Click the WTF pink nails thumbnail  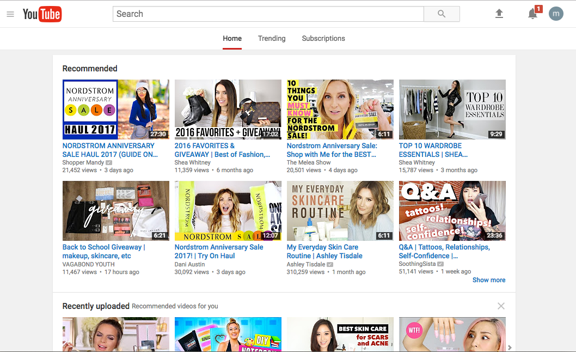pyautogui.click(x=452, y=335)
